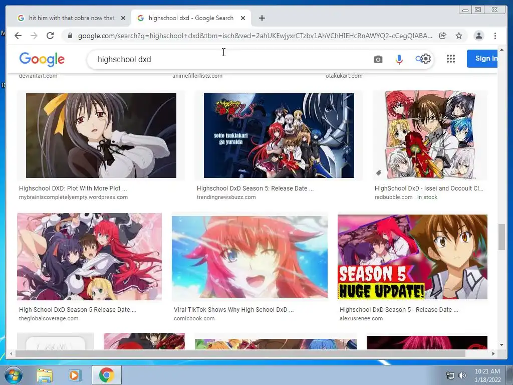Open the 'Season 5 Huge Update' thumbnail
Screen dimensions: 513x385
click(413, 257)
